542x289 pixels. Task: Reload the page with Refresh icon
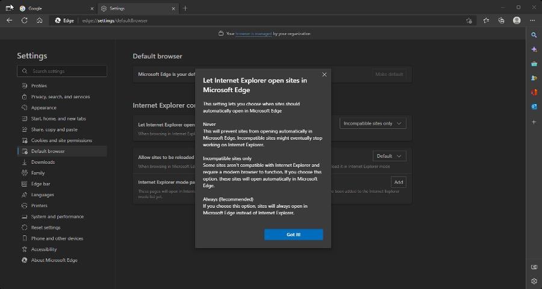24,20
